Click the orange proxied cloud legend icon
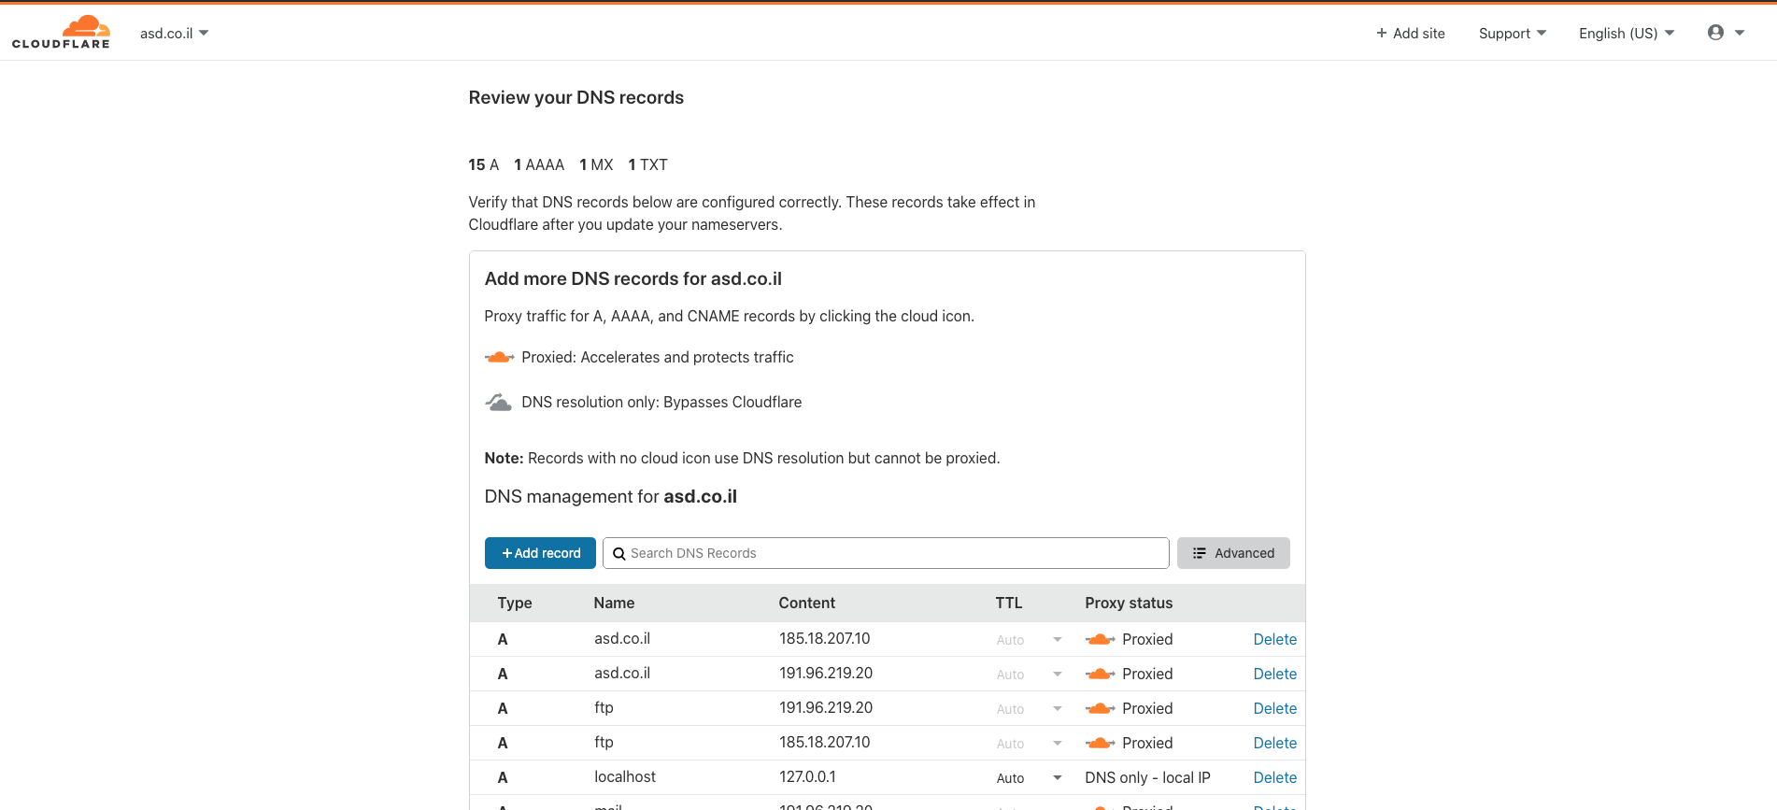This screenshot has width=1777, height=810. click(499, 357)
